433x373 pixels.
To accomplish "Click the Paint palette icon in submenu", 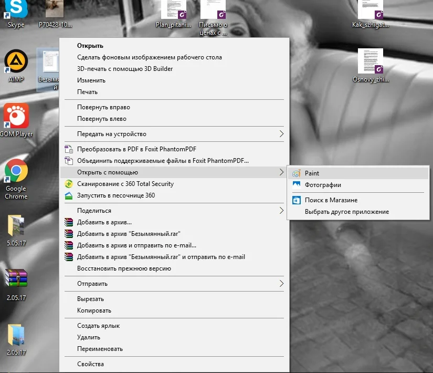I will coord(297,173).
